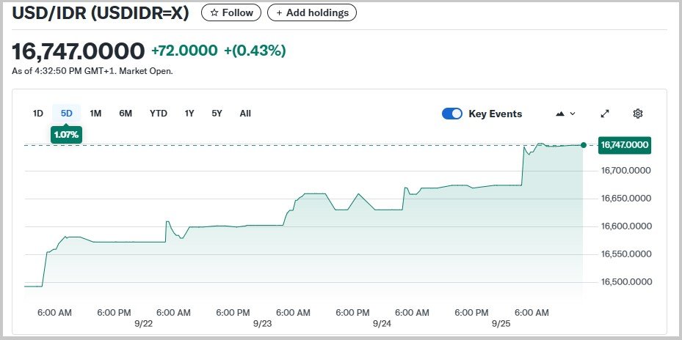The height and width of the screenshot is (340, 682).
Task: Expand the chart type dropdown chevron
Action: pos(573,114)
